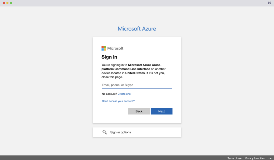This screenshot has width=274, height=160.
Task: Open the Create one! link
Action: (x=124, y=94)
